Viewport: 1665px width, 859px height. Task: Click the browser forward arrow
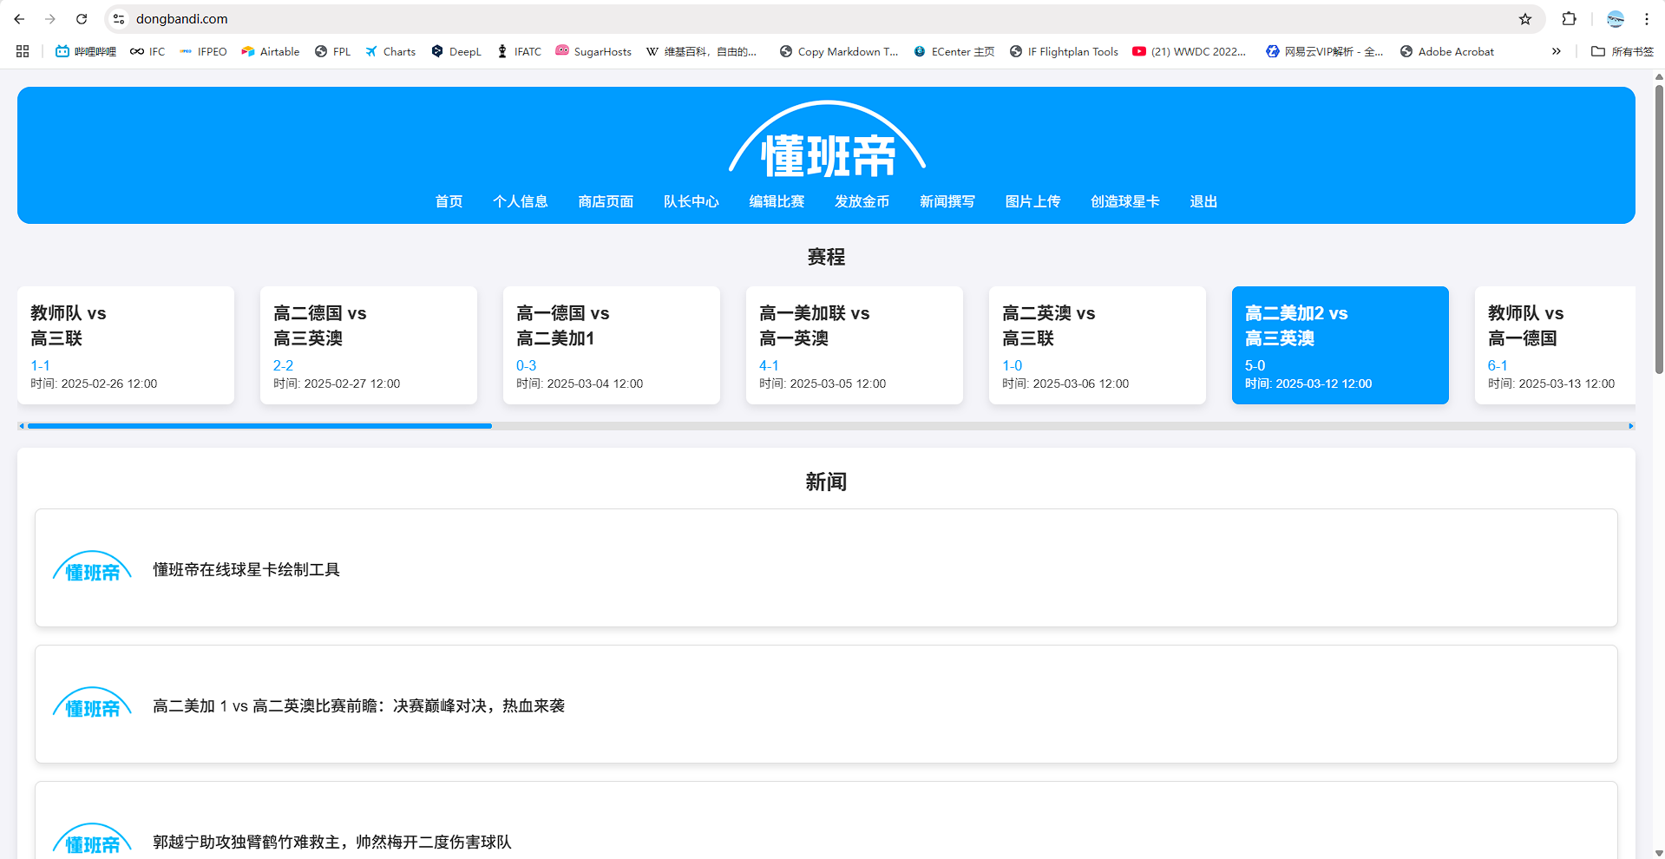click(x=50, y=19)
